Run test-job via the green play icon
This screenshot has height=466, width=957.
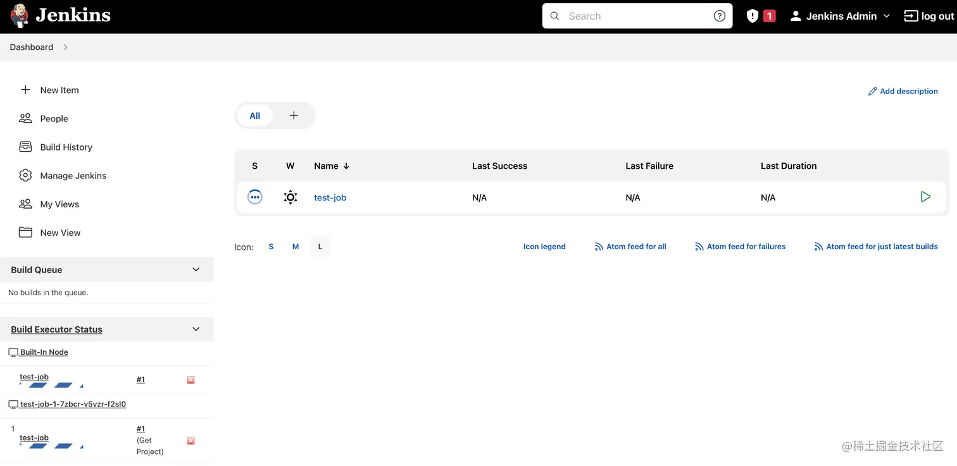(x=925, y=197)
